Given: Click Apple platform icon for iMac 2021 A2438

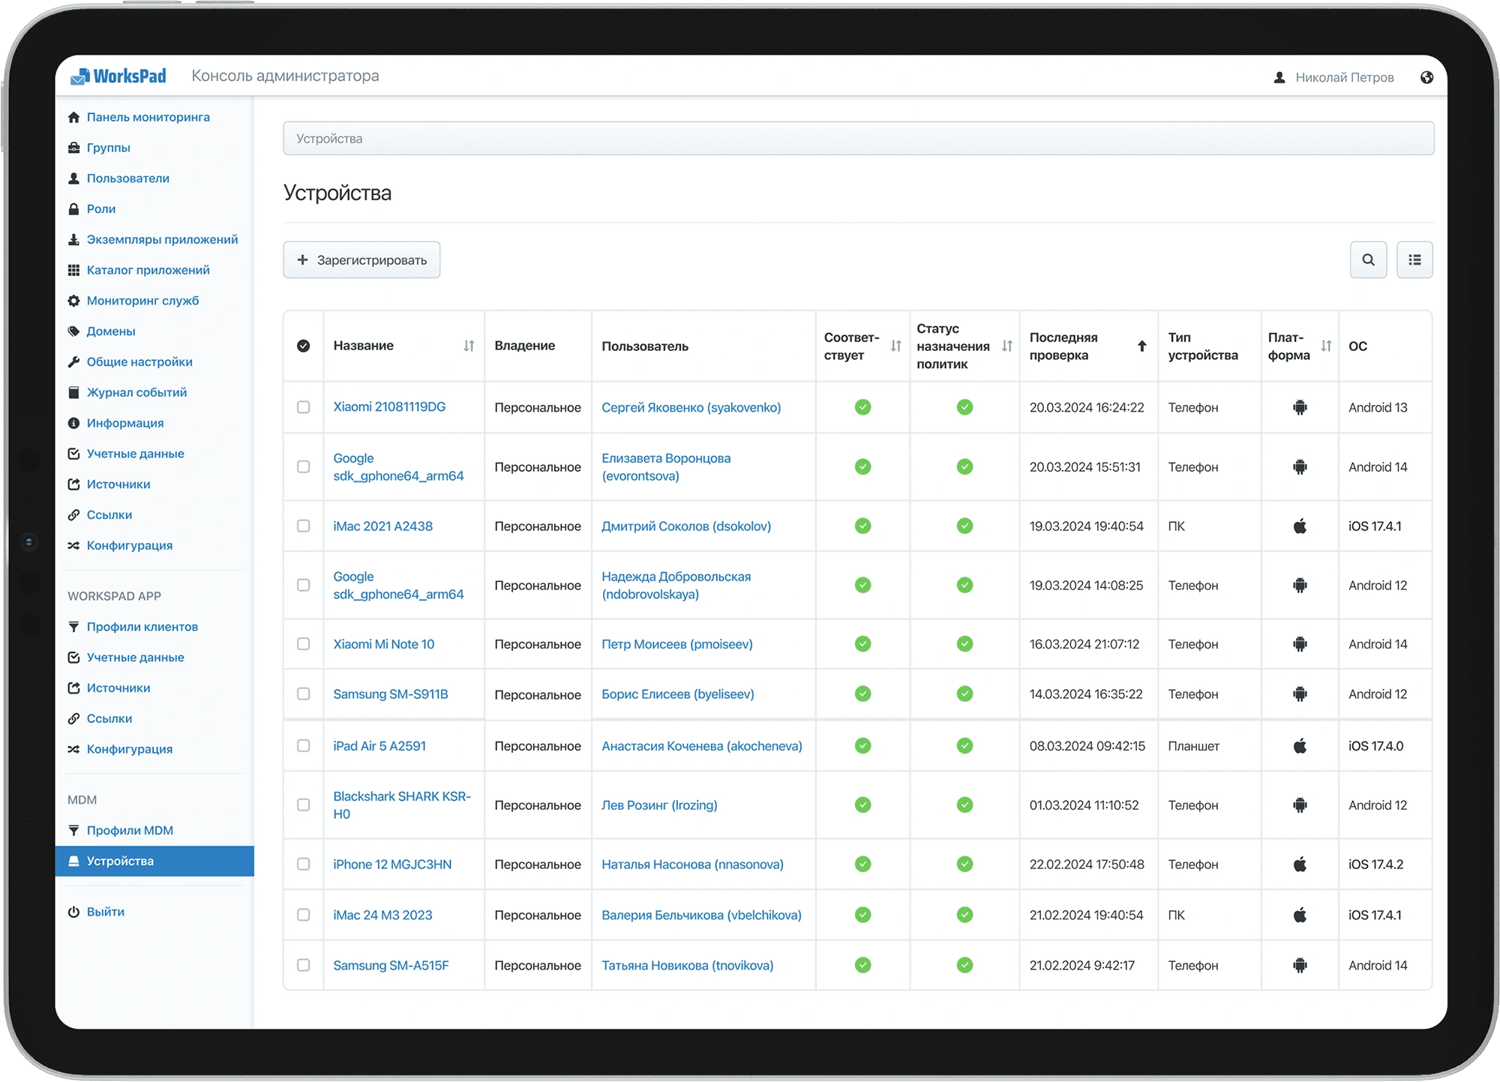Looking at the screenshot, I should click(1300, 526).
